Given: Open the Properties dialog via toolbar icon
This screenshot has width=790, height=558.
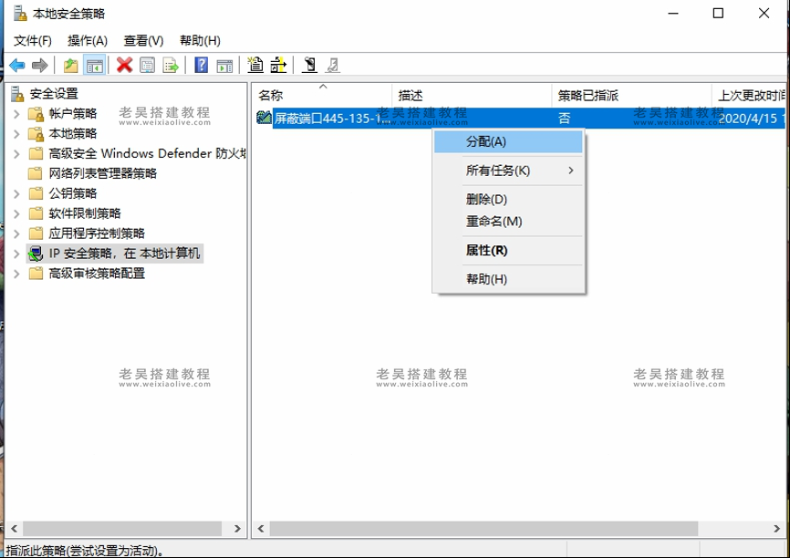Looking at the screenshot, I should point(147,65).
